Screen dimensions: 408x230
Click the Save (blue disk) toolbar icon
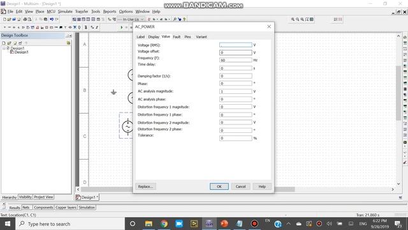click(14, 19)
